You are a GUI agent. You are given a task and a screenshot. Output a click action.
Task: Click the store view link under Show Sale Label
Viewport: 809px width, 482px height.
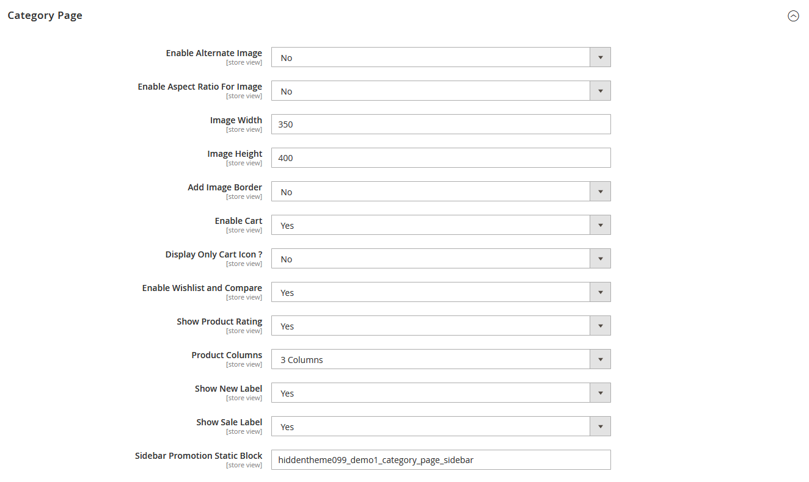click(x=244, y=431)
